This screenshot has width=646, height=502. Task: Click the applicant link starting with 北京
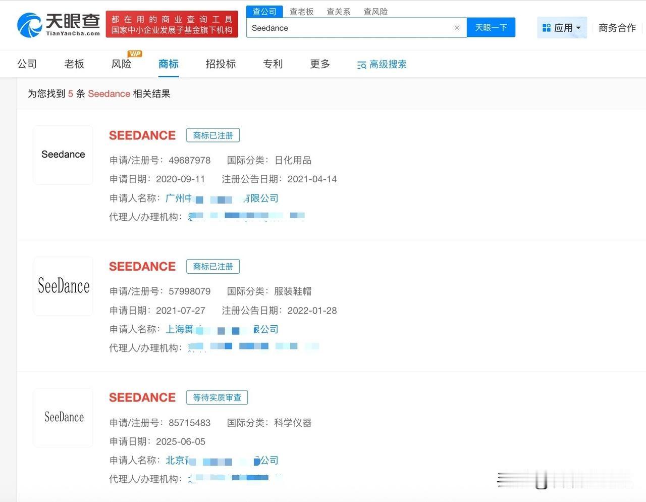(222, 460)
